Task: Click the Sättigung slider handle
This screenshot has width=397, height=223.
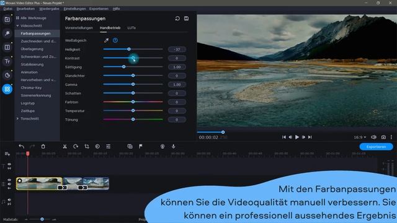Action: pyautogui.click(x=124, y=67)
